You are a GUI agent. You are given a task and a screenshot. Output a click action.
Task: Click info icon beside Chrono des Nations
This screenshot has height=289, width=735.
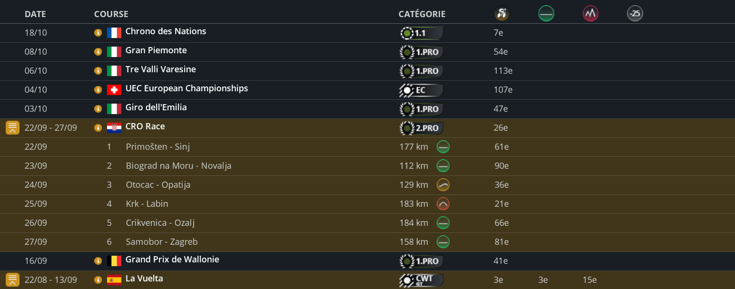(x=98, y=33)
